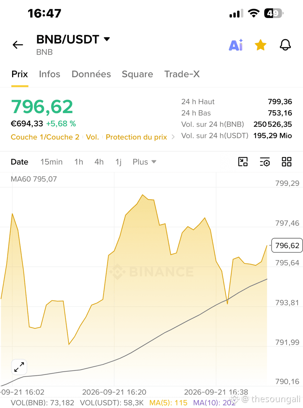Open chart indicator settings icon
303x408 pixels.
point(265,162)
